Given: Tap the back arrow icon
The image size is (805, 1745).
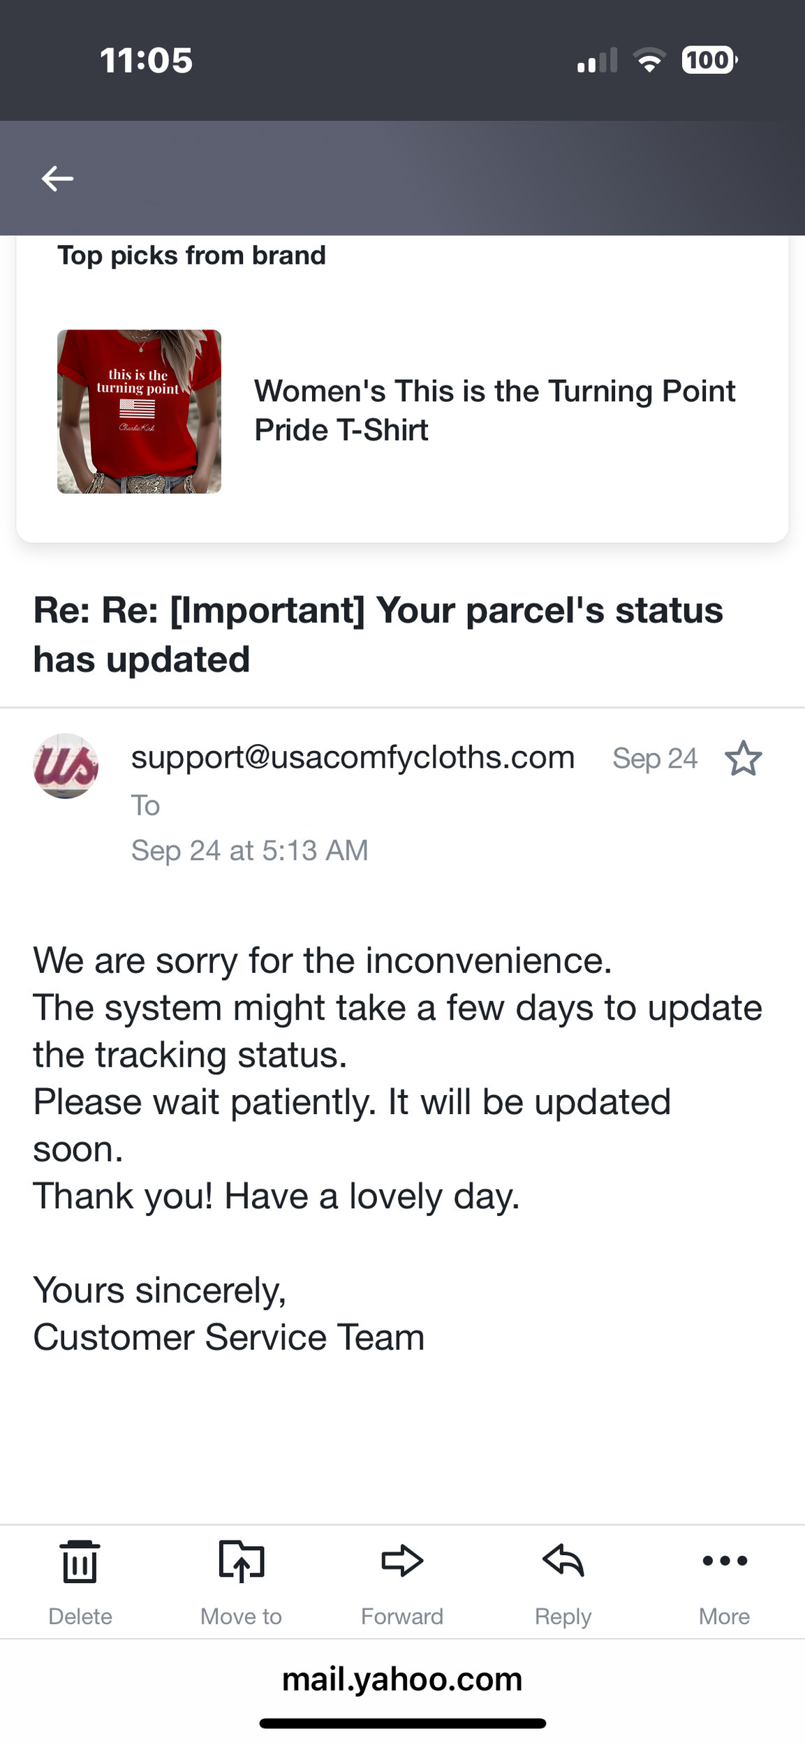Looking at the screenshot, I should 57,179.
